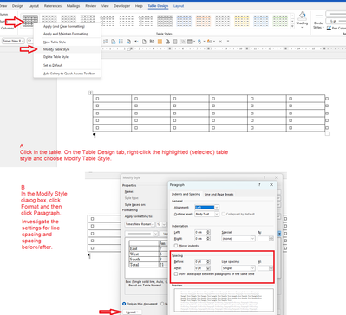Choose Apply and Maintain Formatting
Viewport: 346px width, 315px height.
coord(66,34)
